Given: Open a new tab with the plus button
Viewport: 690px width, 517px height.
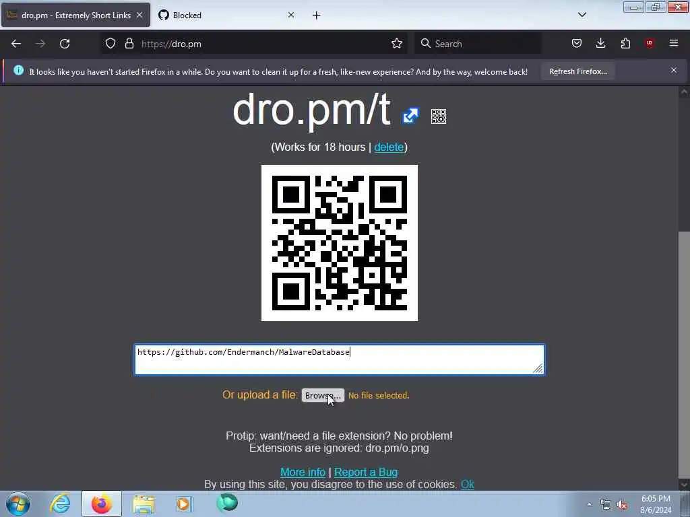Looking at the screenshot, I should [x=317, y=15].
